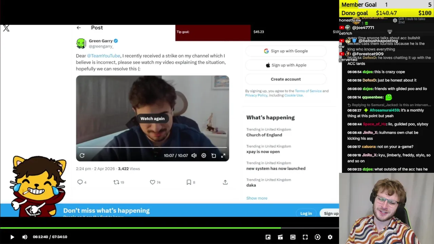Click the Member Goal yellow banner
The width and height of the screenshot is (434, 244).
tap(387, 4)
